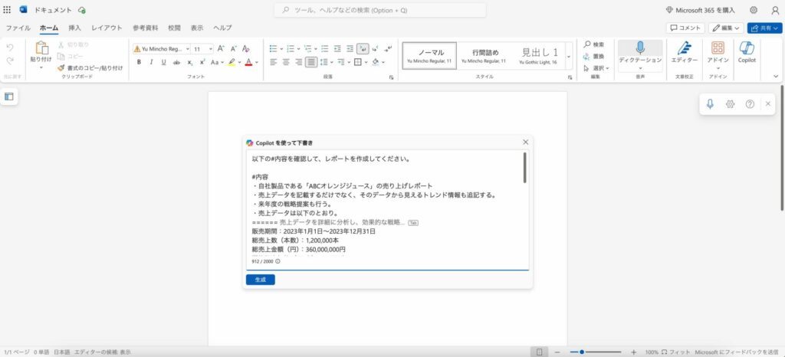Viewport: 785px width, 357px height.
Task: Open the font color dropdown arrow
Action: pos(256,63)
